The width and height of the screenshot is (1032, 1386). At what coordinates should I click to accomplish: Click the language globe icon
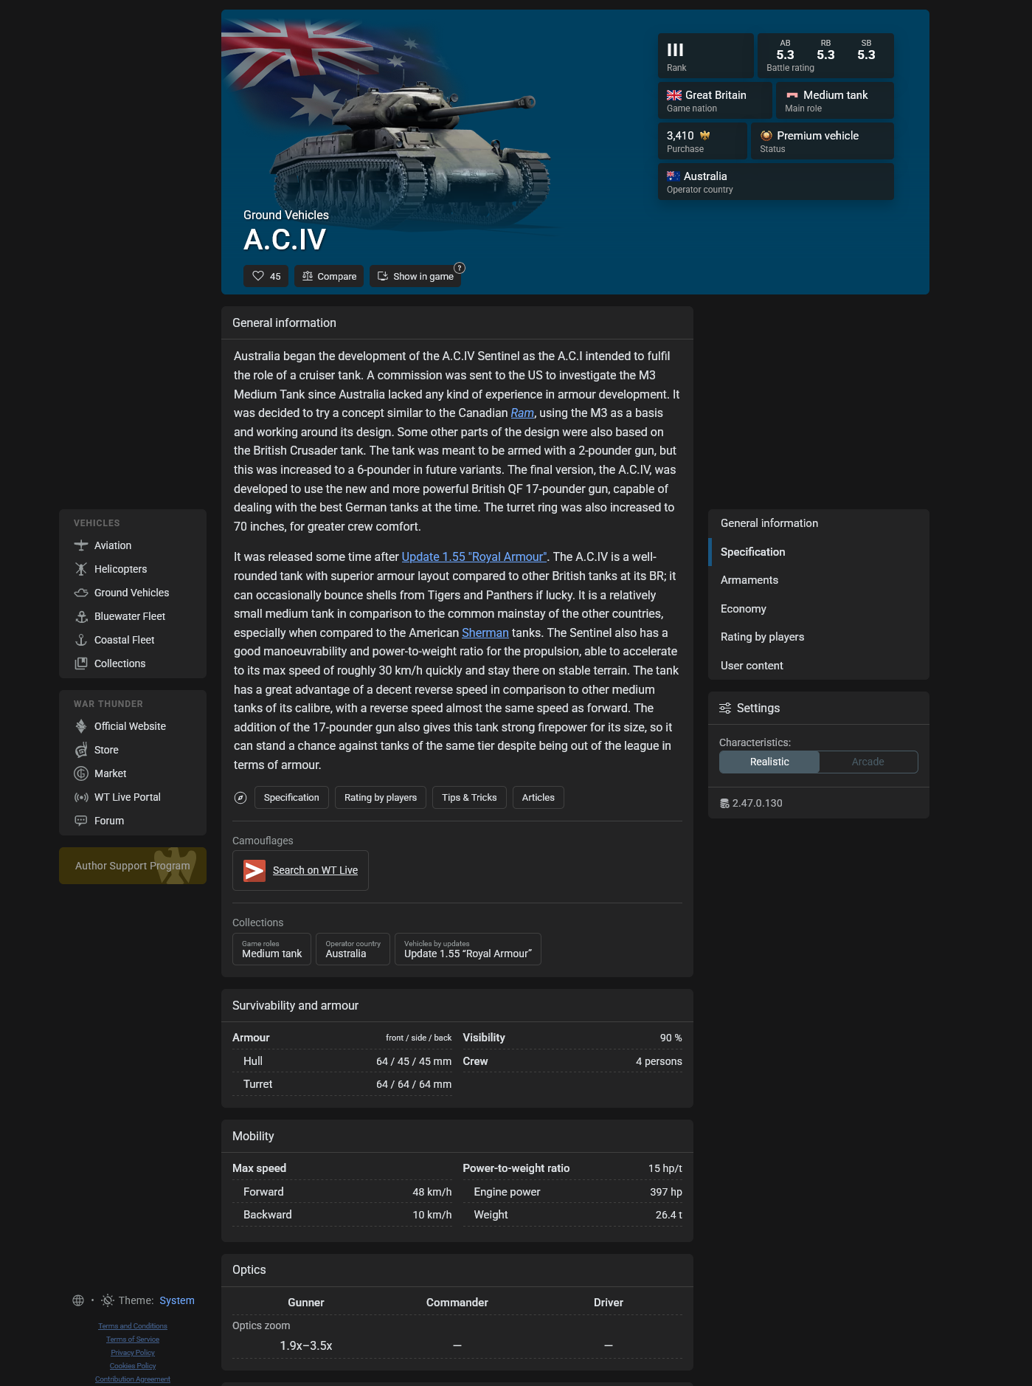point(78,1300)
